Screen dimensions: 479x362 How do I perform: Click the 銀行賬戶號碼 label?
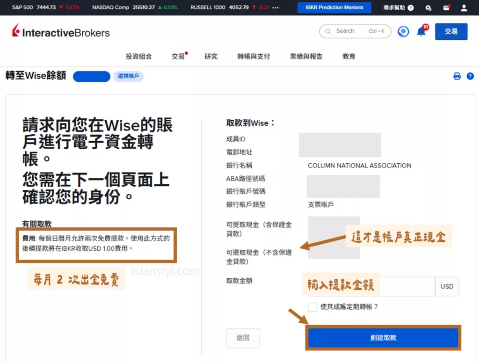[x=246, y=191]
